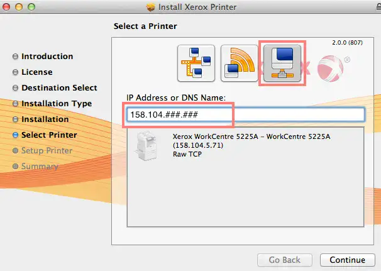Click the Installation Type step
381x271 pixels.
tap(52, 104)
